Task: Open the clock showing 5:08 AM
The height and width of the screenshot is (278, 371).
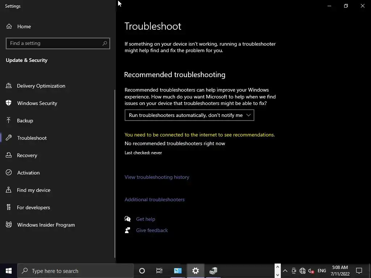Action: tap(340, 271)
